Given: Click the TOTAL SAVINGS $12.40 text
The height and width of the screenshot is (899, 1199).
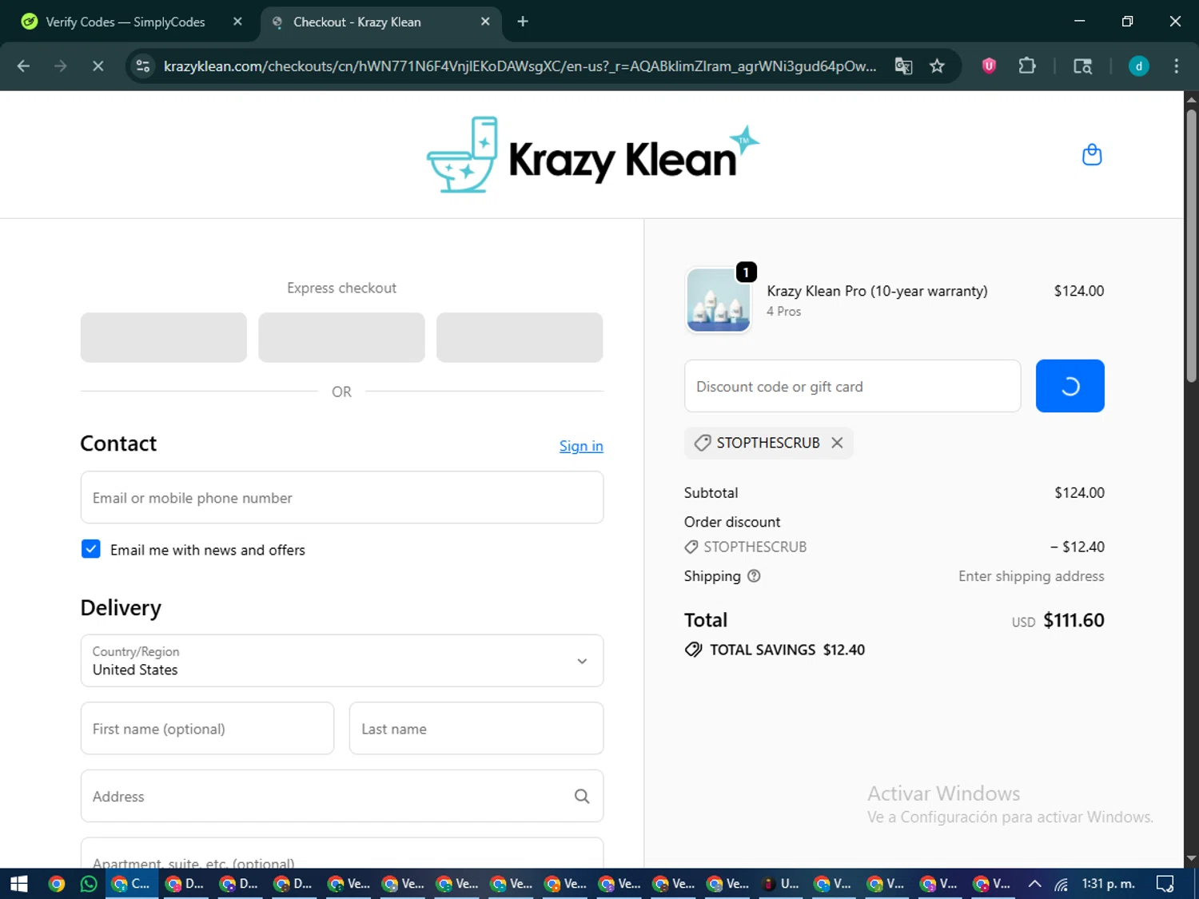Looking at the screenshot, I should click(x=787, y=650).
